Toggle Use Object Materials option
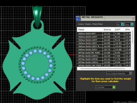 pyautogui.click(x=119, y=73)
